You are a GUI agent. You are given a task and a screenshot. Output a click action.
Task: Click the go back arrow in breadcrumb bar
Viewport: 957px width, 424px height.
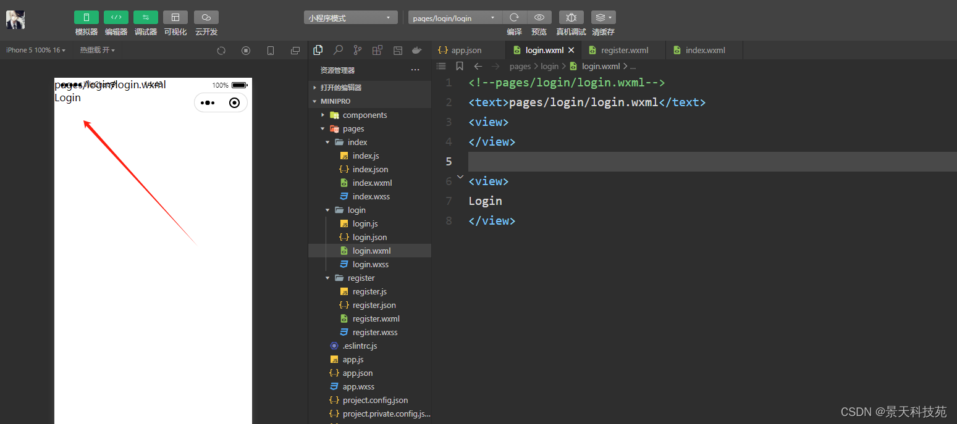(x=478, y=66)
